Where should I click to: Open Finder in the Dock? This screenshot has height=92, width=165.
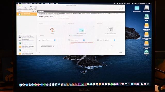tap(21, 85)
